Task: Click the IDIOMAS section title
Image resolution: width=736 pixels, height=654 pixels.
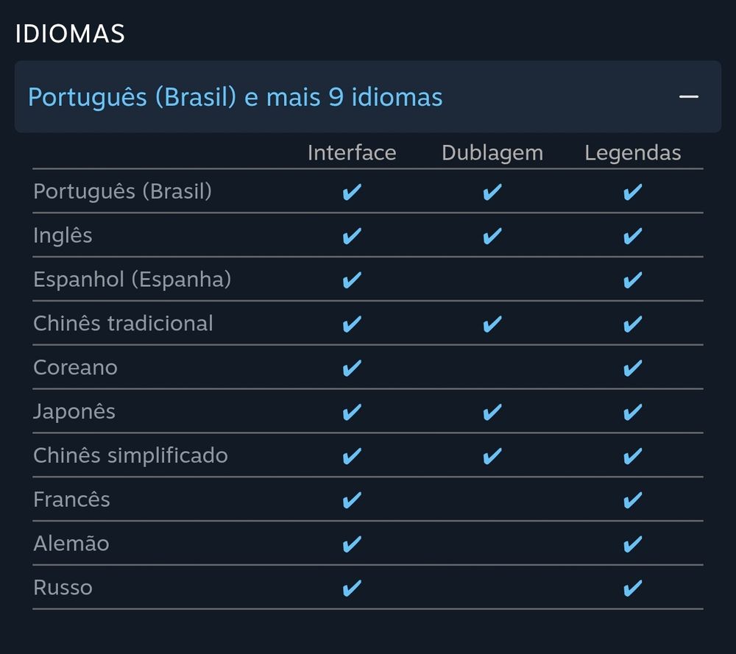Action: tap(70, 34)
